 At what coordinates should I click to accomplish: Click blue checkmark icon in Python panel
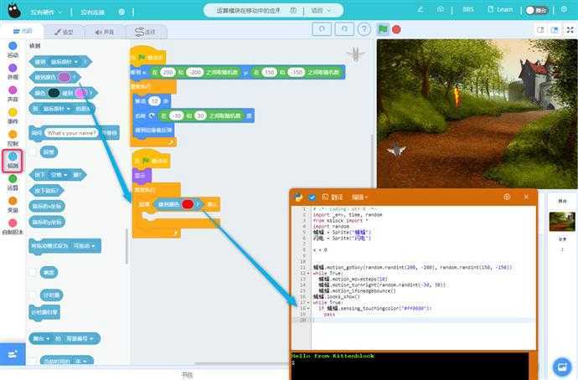point(312,198)
